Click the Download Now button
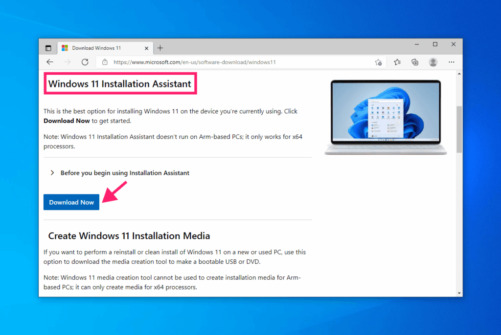This screenshot has height=335, width=501. [x=71, y=202]
